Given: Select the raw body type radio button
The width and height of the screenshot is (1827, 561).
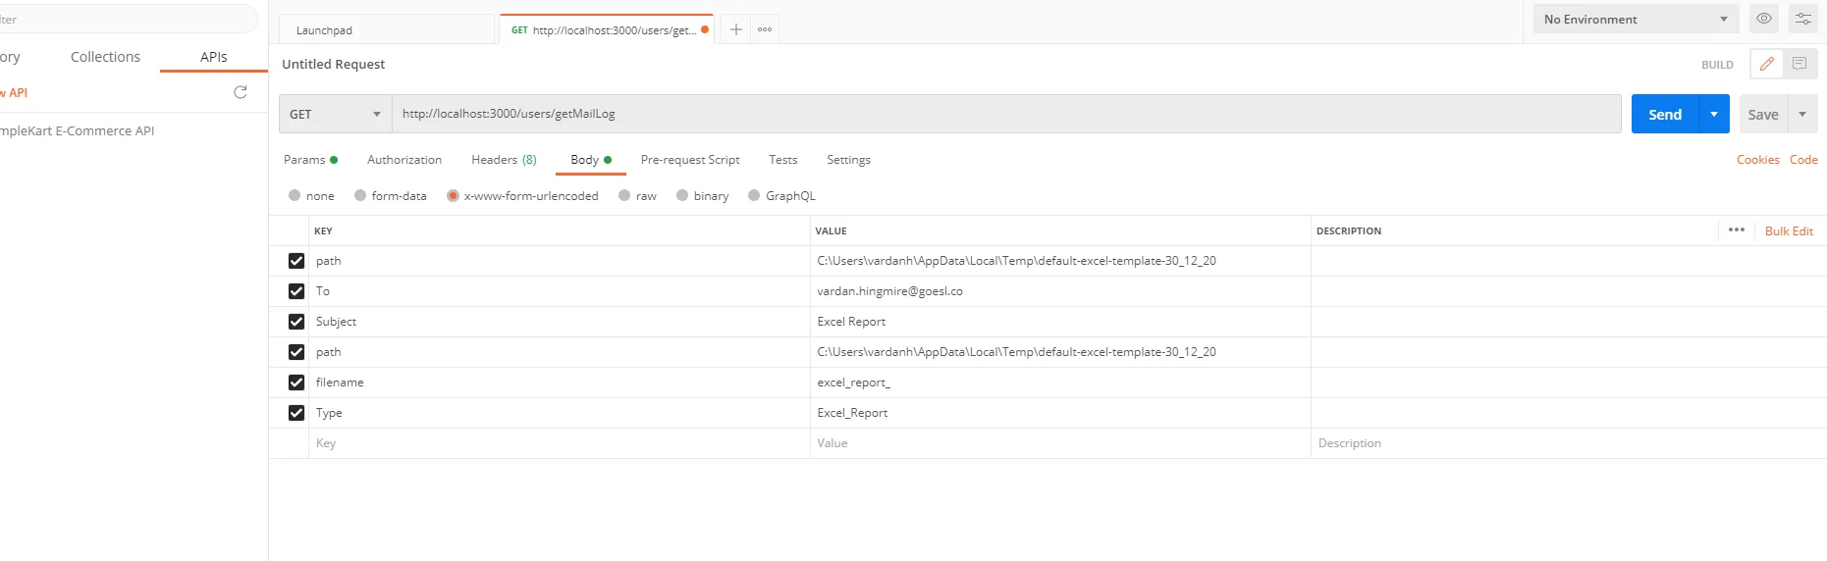Looking at the screenshot, I should tap(624, 196).
